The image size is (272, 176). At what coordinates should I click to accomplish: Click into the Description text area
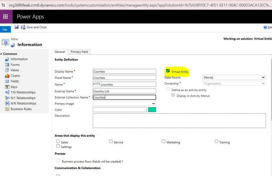[x=179, y=121]
